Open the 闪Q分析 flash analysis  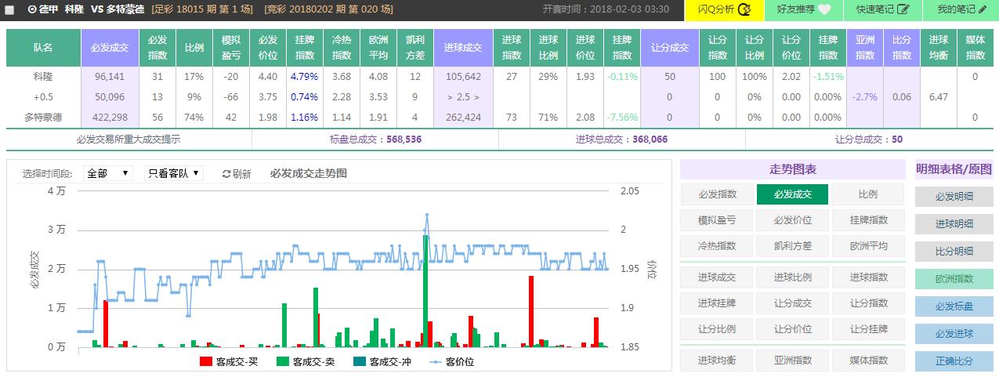[x=725, y=9]
